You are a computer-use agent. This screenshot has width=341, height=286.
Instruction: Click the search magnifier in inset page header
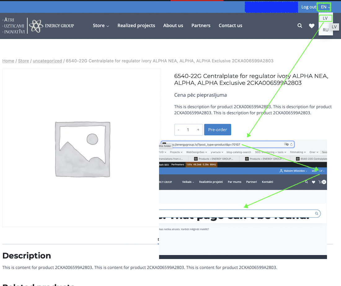[x=306, y=182]
